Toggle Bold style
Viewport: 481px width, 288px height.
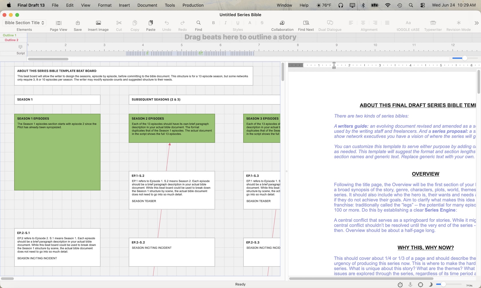tap(213, 23)
